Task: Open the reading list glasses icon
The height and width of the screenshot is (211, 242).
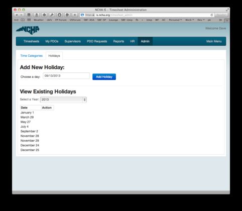Action: pos(23,20)
